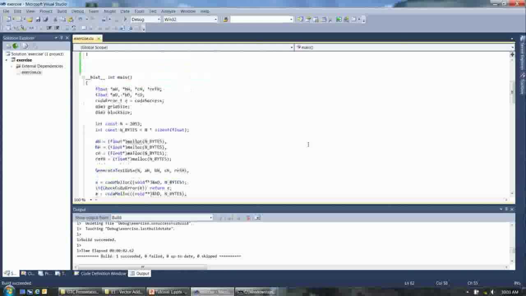Click the Cut toolbar icon
This screenshot has width=526, height=296.
(x=55, y=19)
